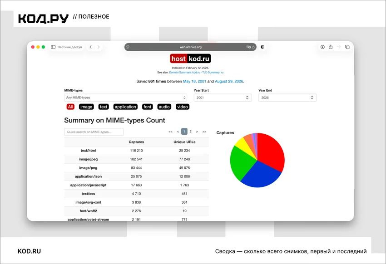Select the application filter tag
Screen dimensions: 386x264
tap(125, 107)
